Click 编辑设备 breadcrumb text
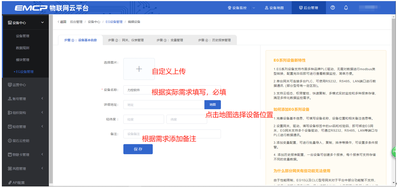 [x=134, y=22]
